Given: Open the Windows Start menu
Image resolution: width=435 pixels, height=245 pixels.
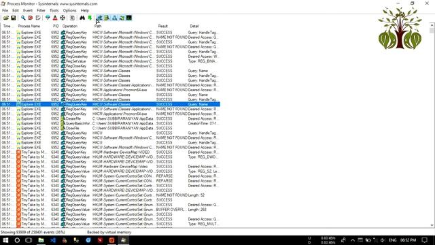Looking at the screenshot, I should tap(5, 240).
